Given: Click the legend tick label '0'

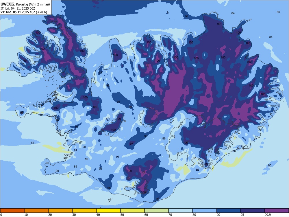Looking at the screenshot, I should click(x=1, y=215).
